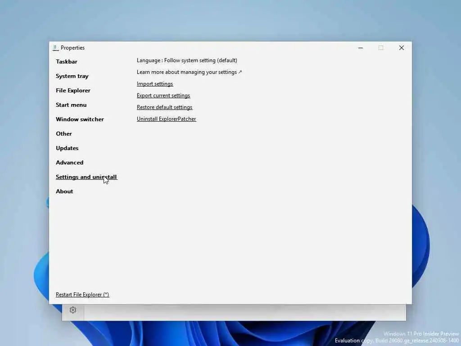Image resolution: width=461 pixels, height=346 pixels.
Task: Show the Other settings section
Action: tap(64, 133)
